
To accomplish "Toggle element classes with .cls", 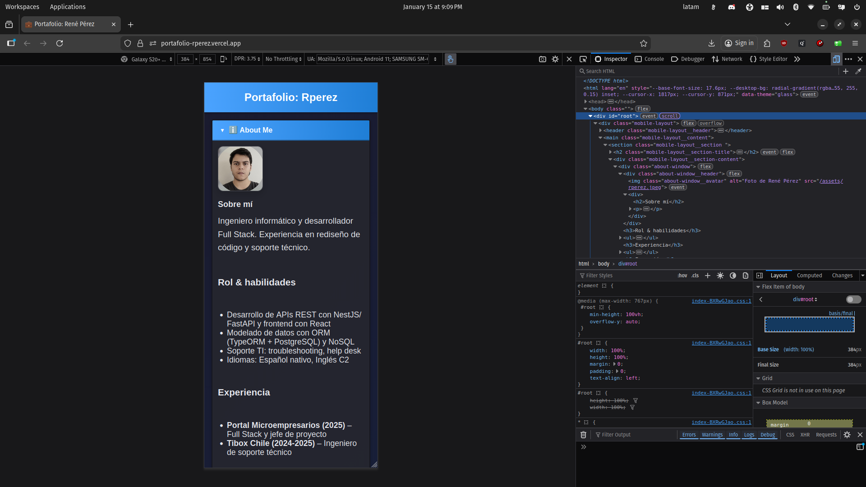I will click(695, 276).
